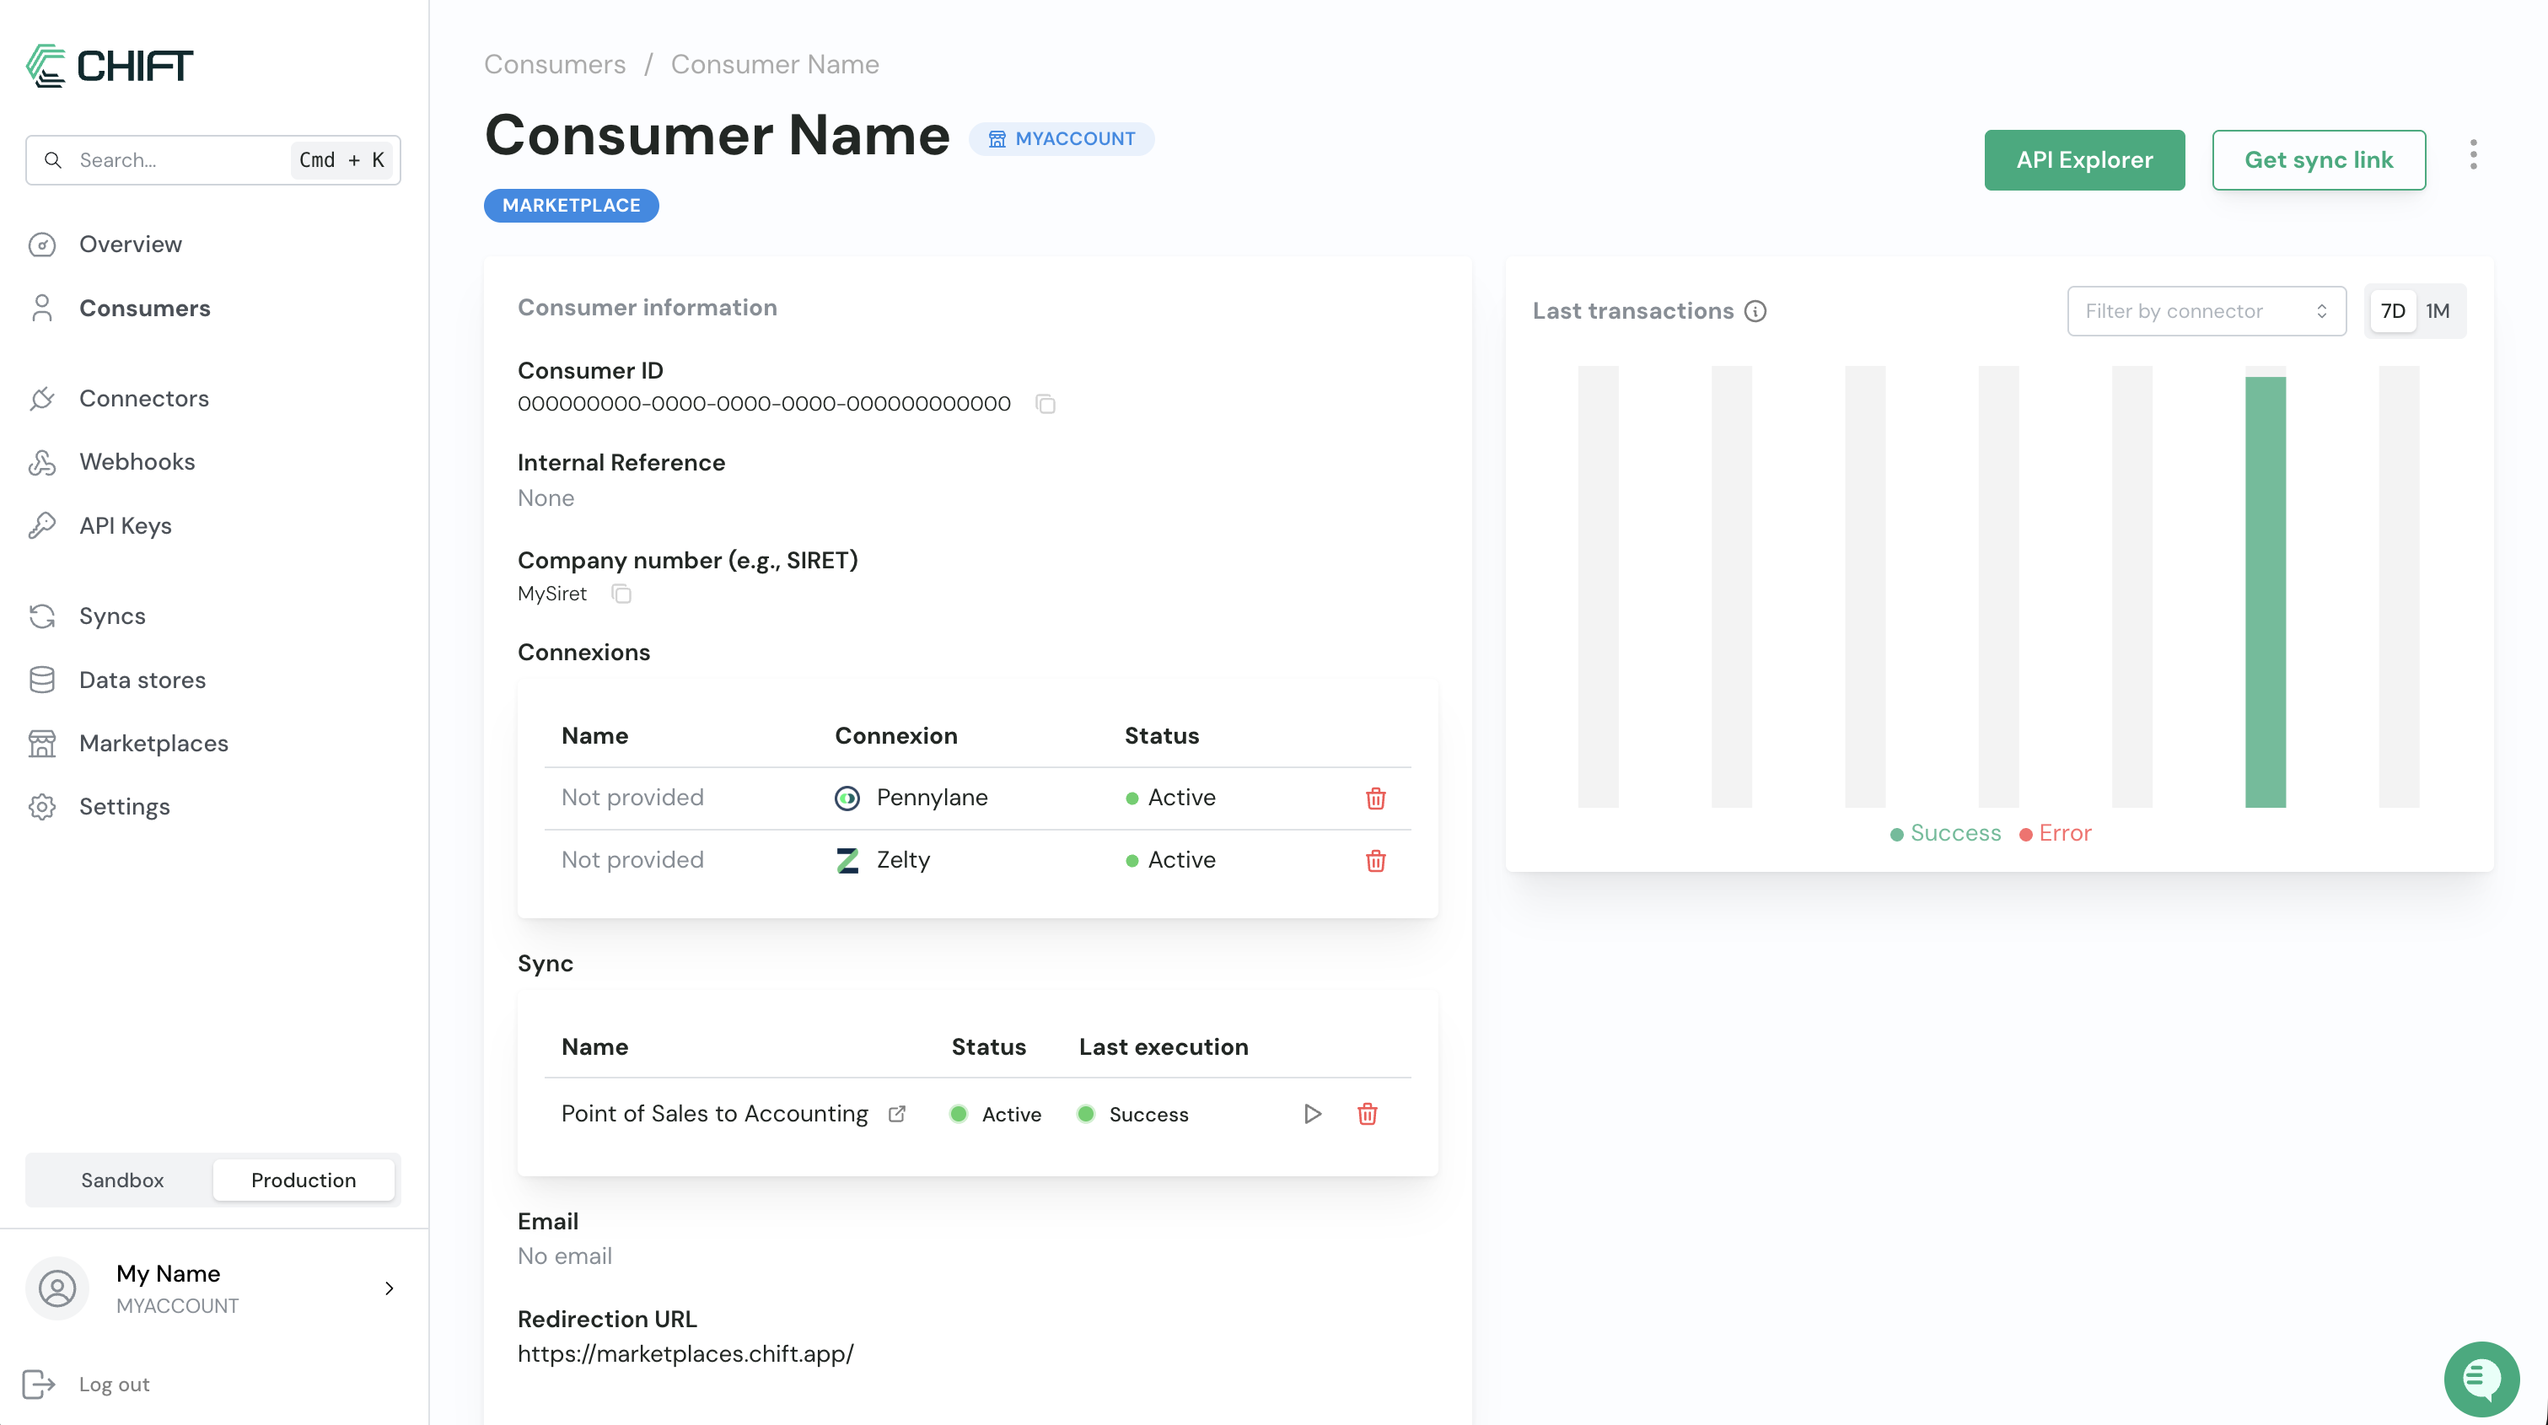
Task: Switch environment to Sandbox
Action: 121,1180
